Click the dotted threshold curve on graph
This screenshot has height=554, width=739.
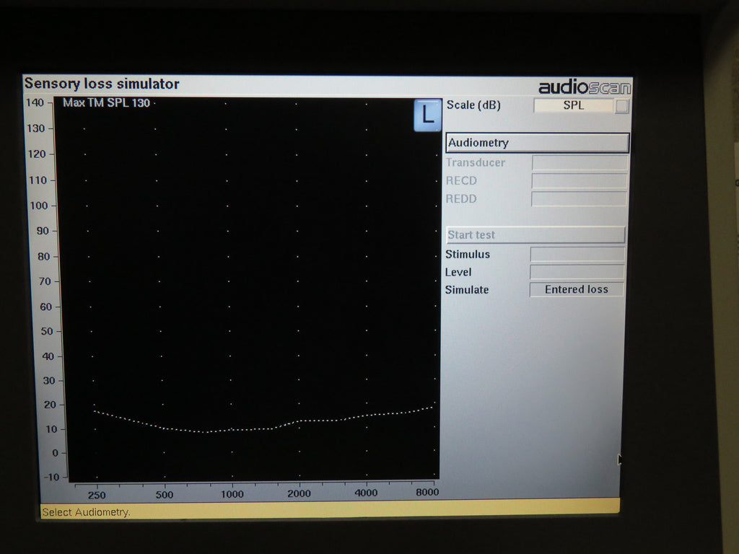[x=264, y=421]
